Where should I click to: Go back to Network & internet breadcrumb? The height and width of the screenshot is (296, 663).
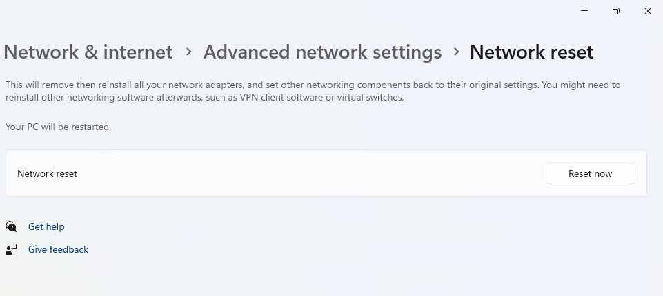tap(88, 52)
